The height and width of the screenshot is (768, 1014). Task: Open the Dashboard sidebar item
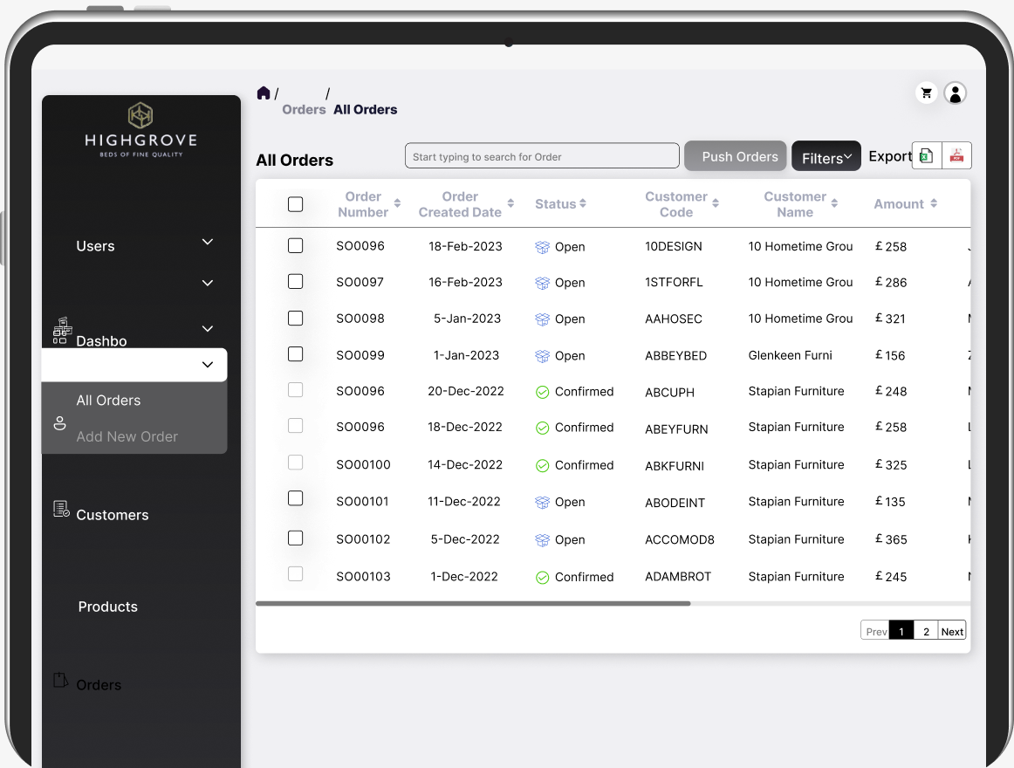(x=101, y=341)
